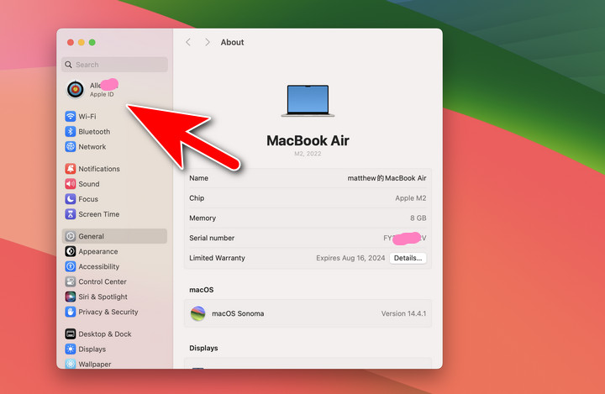Click the 'Version 14.4.1' text
This screenshot has height=394, width=605.
coord(403,313)
